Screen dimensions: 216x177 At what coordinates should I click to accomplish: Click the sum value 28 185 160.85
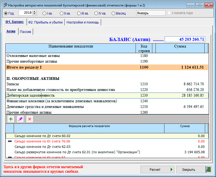(193, 96)
